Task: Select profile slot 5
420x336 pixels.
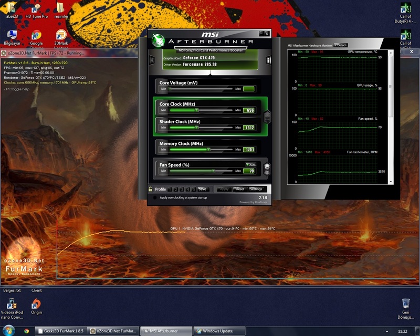Action: pos(194,189)
